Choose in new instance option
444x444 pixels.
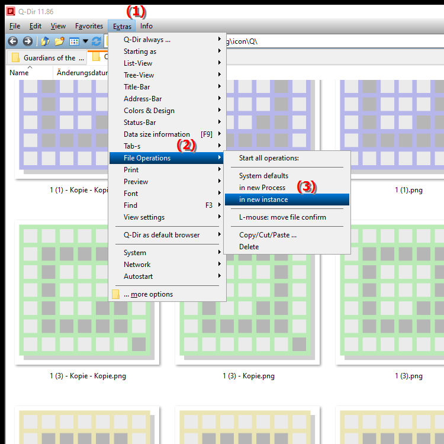click(287, 200)
